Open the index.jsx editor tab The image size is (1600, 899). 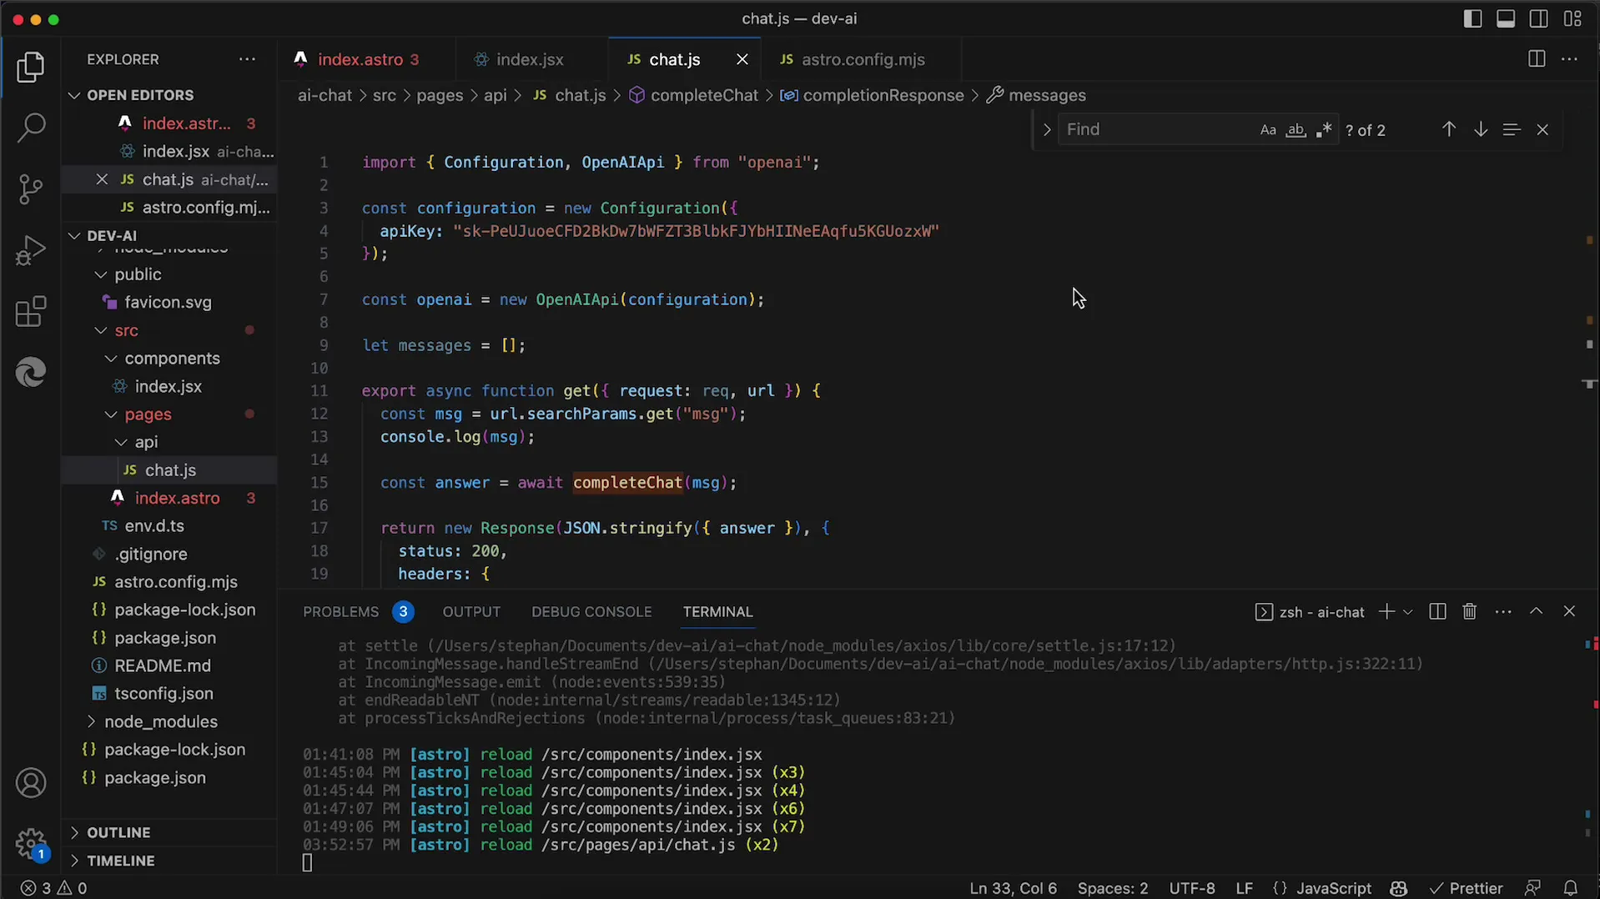click(x=531, y=59)
